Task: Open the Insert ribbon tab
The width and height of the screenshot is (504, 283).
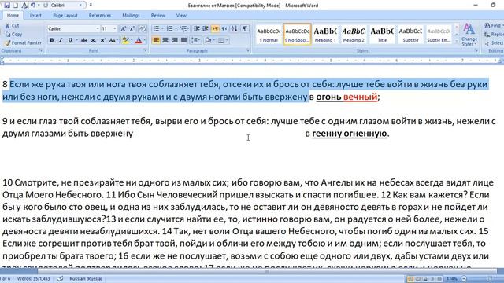Action: [x=35, y=16]
